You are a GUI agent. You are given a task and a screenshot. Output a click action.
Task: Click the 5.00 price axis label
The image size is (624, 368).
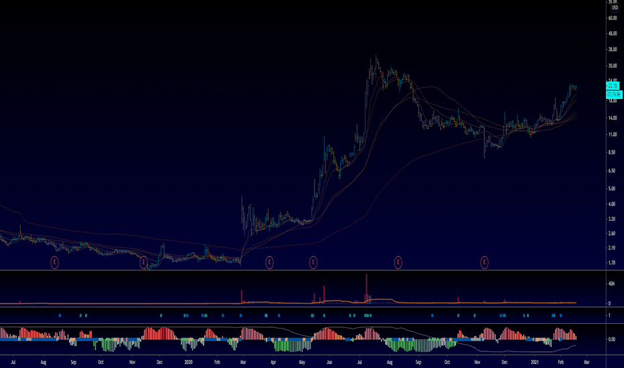612,189
